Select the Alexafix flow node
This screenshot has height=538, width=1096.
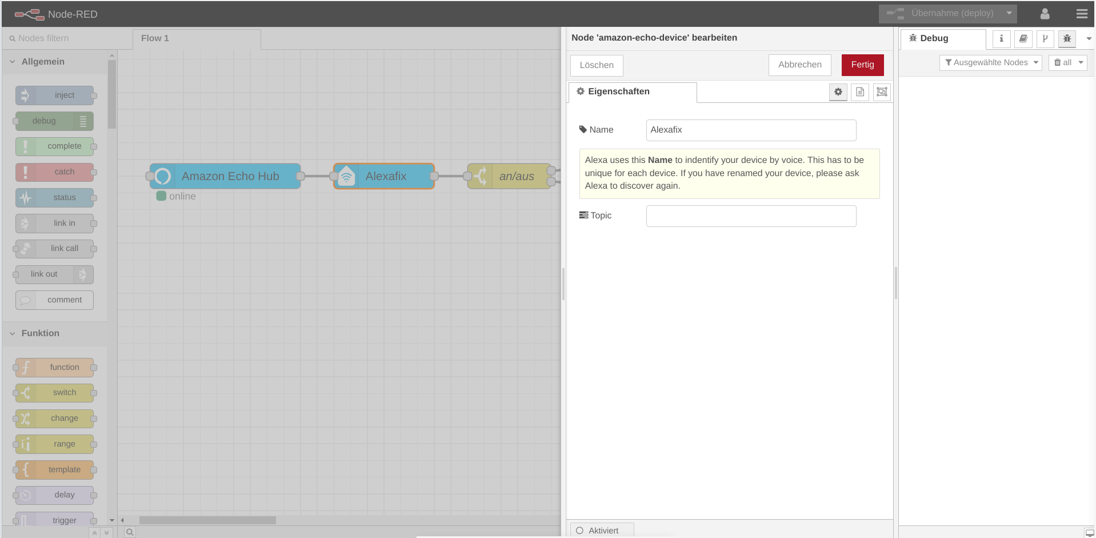(x=384, y=176)
